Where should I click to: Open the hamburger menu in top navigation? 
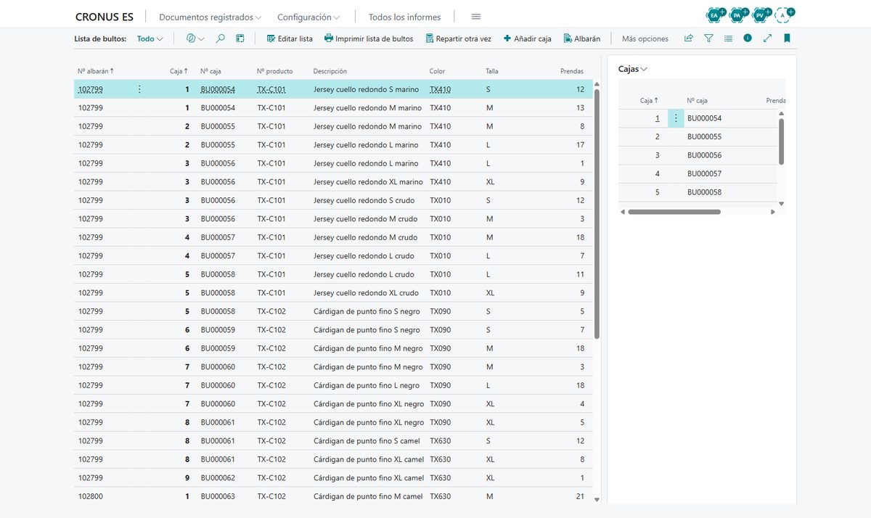[x=476, y=17]
